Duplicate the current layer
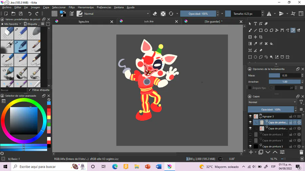305x171 pixels. [261, 152]
